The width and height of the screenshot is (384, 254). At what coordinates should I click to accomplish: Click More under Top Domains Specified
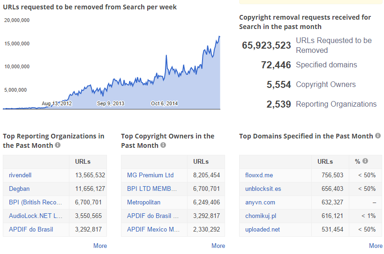coord(376,246)
